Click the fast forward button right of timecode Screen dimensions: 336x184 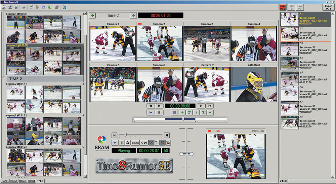(210, 106)
